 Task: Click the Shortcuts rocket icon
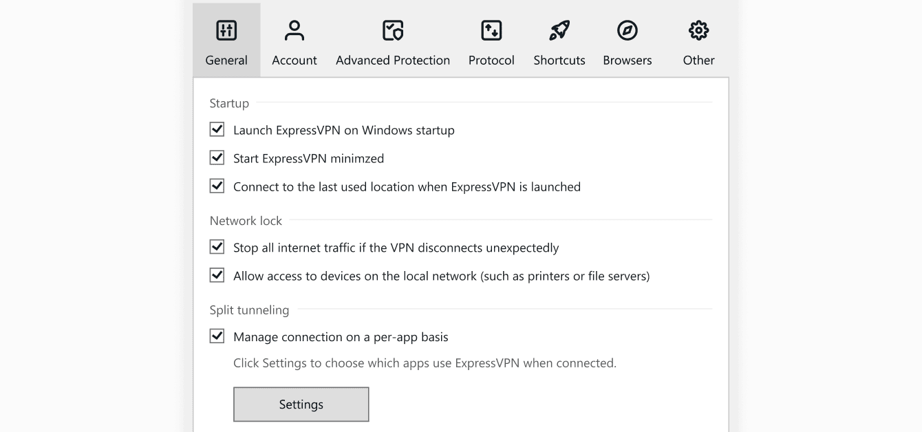(x=559, y=30)
